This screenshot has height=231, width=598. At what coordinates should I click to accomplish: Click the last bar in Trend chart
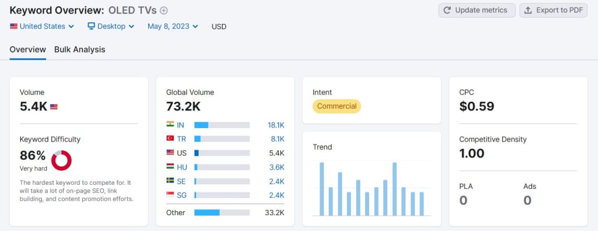(422, 204)
